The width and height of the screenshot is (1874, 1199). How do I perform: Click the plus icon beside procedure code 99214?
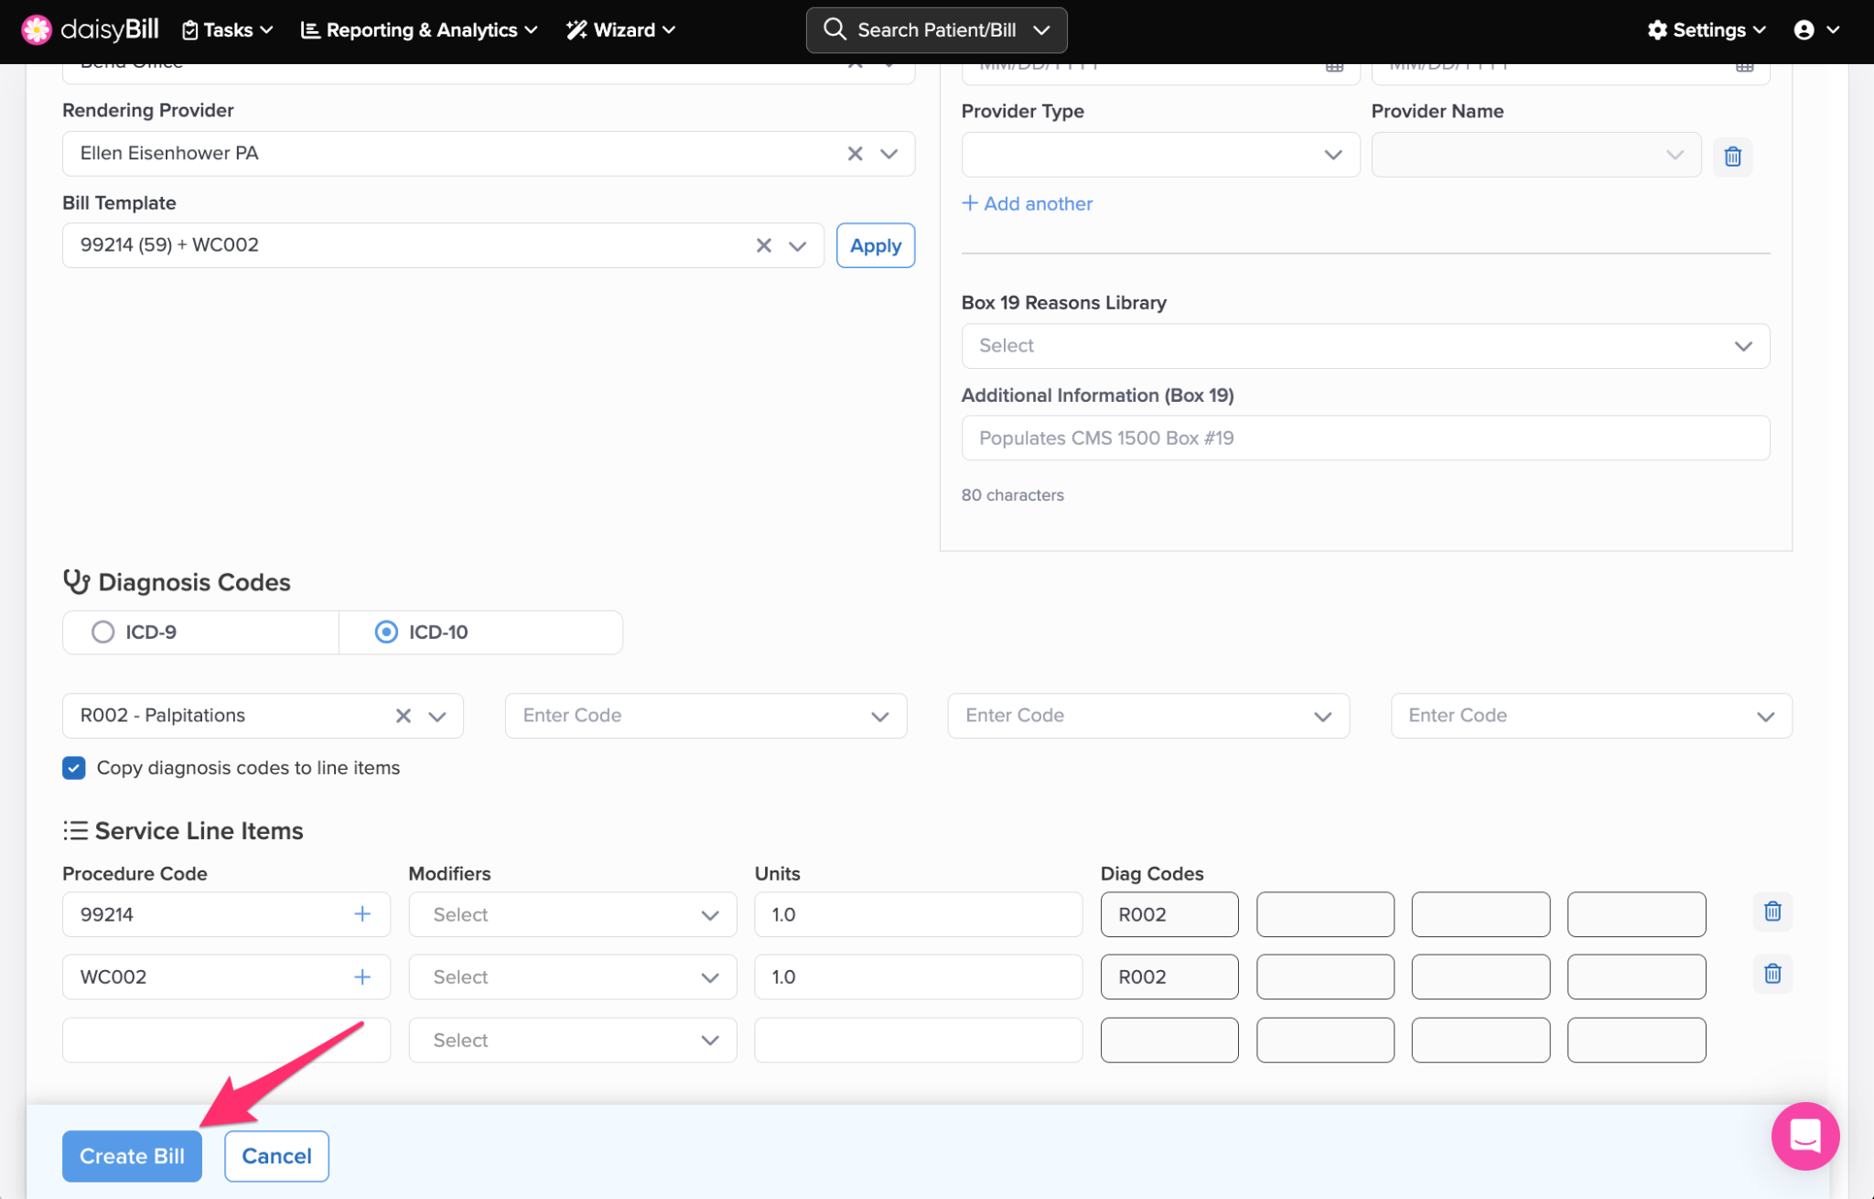(362, 914)
